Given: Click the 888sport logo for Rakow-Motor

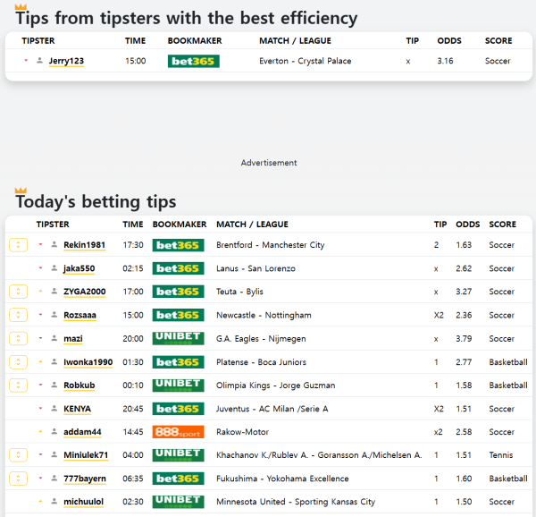Looking at the screenshot, I should tap(178, 432).
